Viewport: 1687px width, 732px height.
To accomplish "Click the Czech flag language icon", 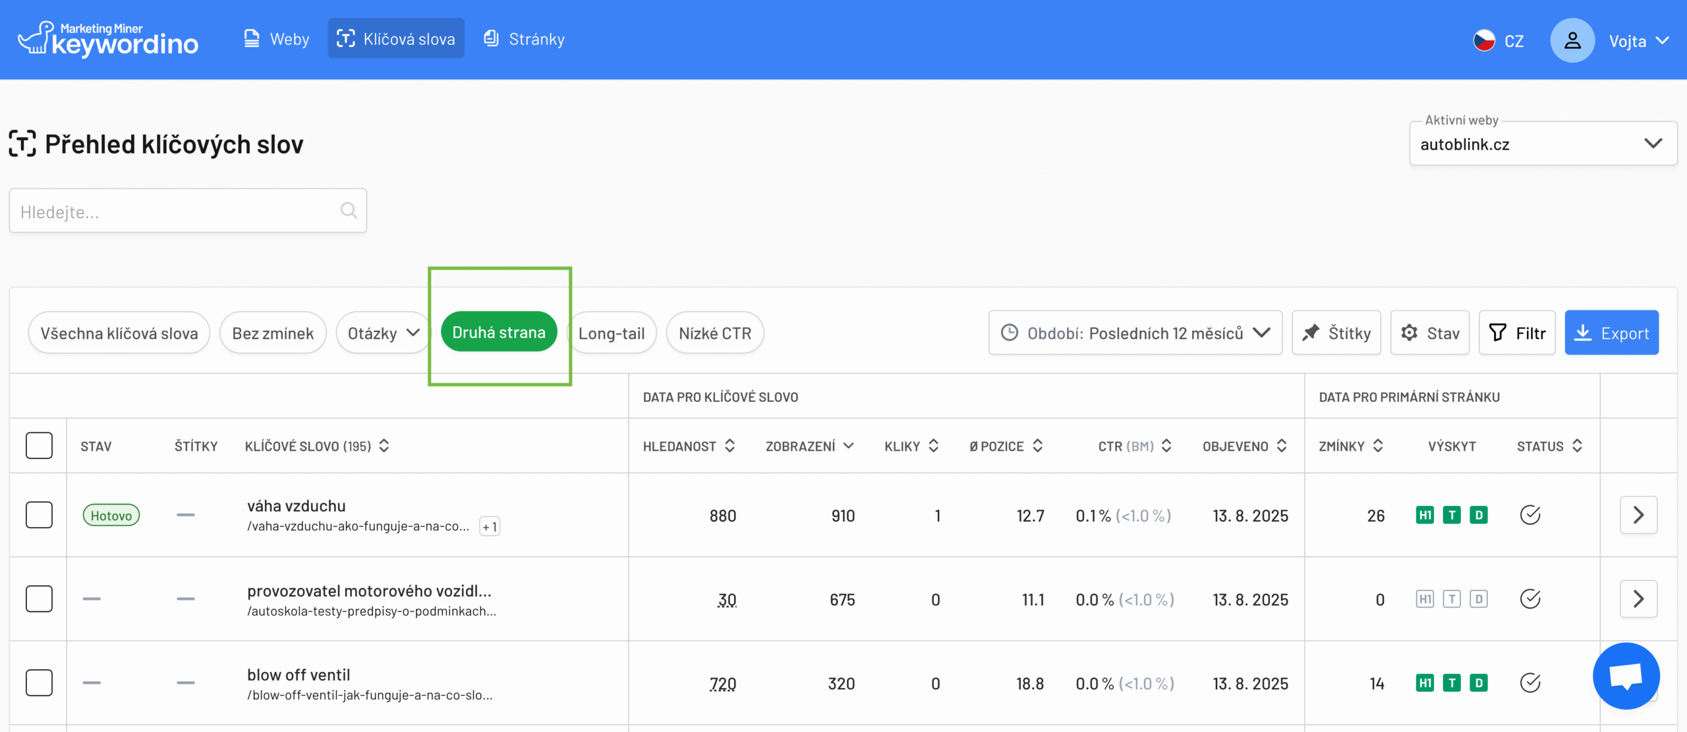I will coord(1484,40).
